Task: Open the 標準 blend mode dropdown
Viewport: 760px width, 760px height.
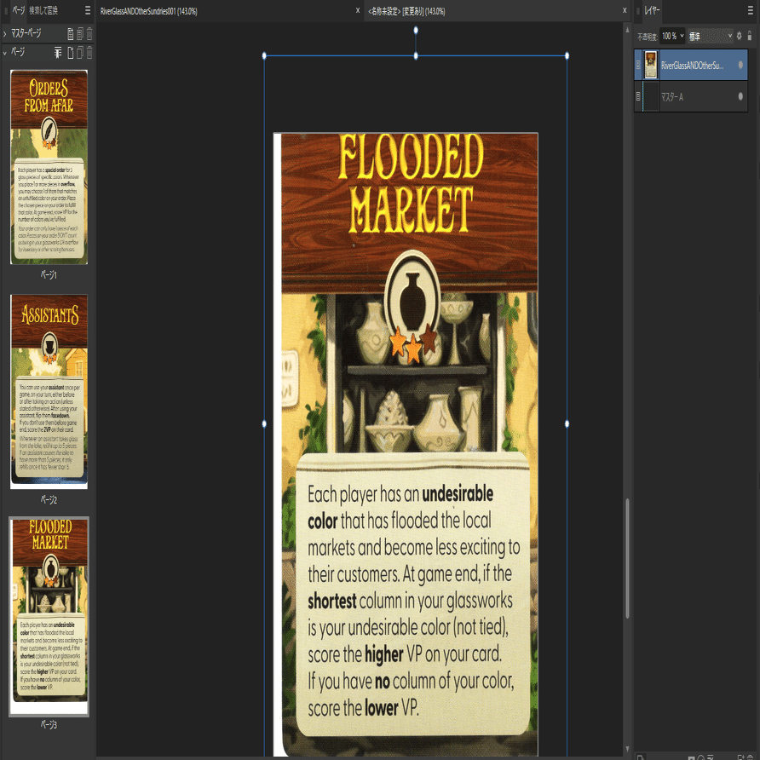Action: [710, 36]
